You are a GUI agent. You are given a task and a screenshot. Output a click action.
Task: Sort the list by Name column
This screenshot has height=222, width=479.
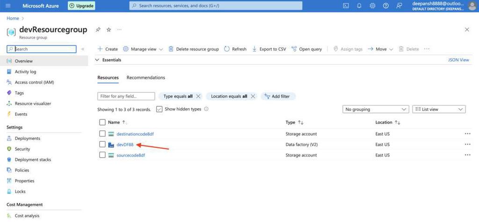pyautogui.click(x=117, y=122)
